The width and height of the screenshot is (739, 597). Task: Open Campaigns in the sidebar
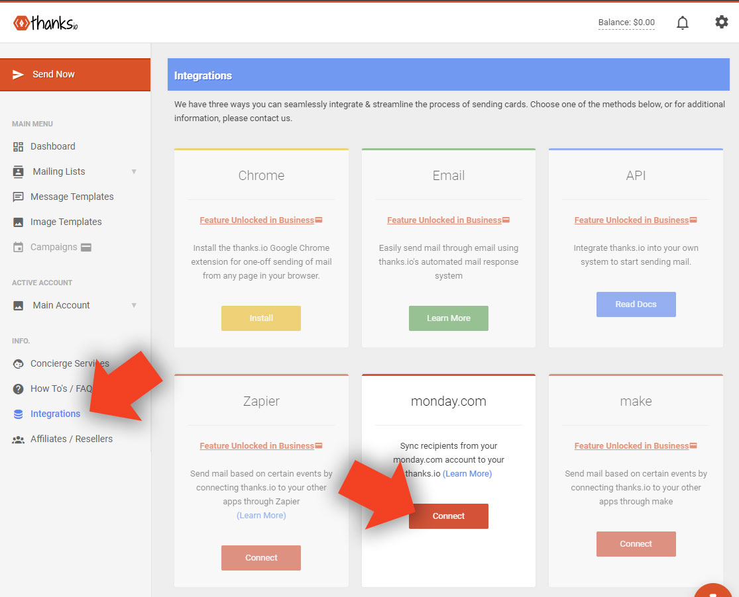point(54,248)
